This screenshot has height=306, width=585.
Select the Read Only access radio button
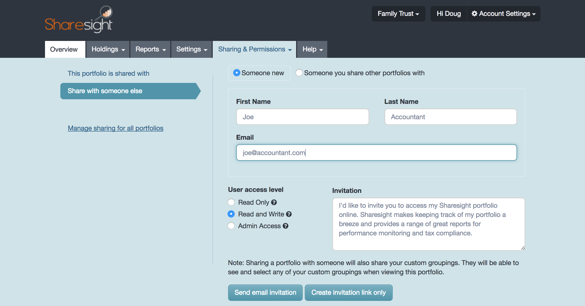coord(231,202)
